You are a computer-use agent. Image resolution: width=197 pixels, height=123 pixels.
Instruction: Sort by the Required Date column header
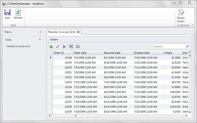pos(118,53)
